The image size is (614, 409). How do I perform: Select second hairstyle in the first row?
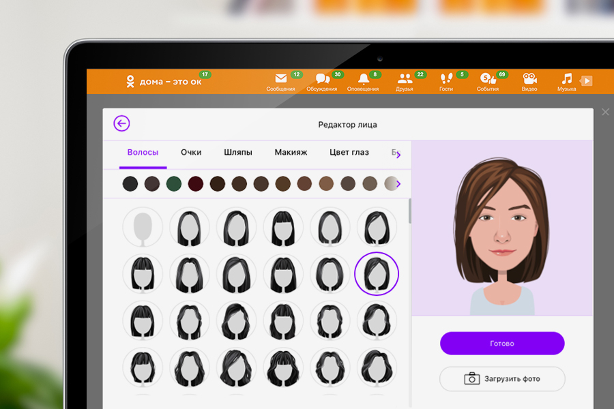click(x=190, y=227)
